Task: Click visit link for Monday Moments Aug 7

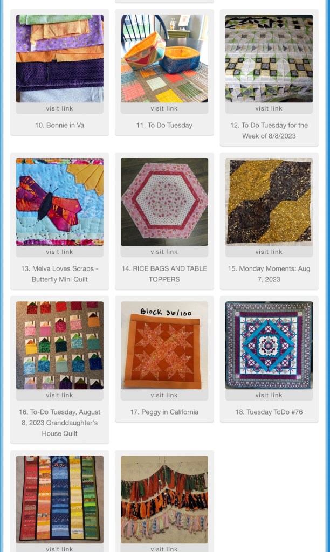Action: point(269,252)
